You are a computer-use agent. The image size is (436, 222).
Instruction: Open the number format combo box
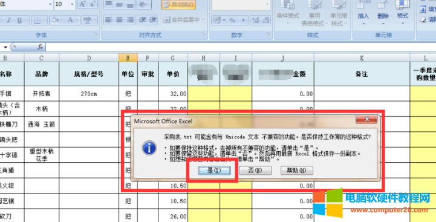[241, 4]
